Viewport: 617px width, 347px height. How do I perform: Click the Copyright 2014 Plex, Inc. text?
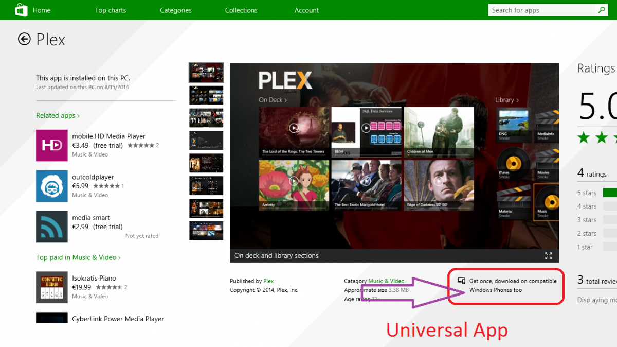point(264,290)
